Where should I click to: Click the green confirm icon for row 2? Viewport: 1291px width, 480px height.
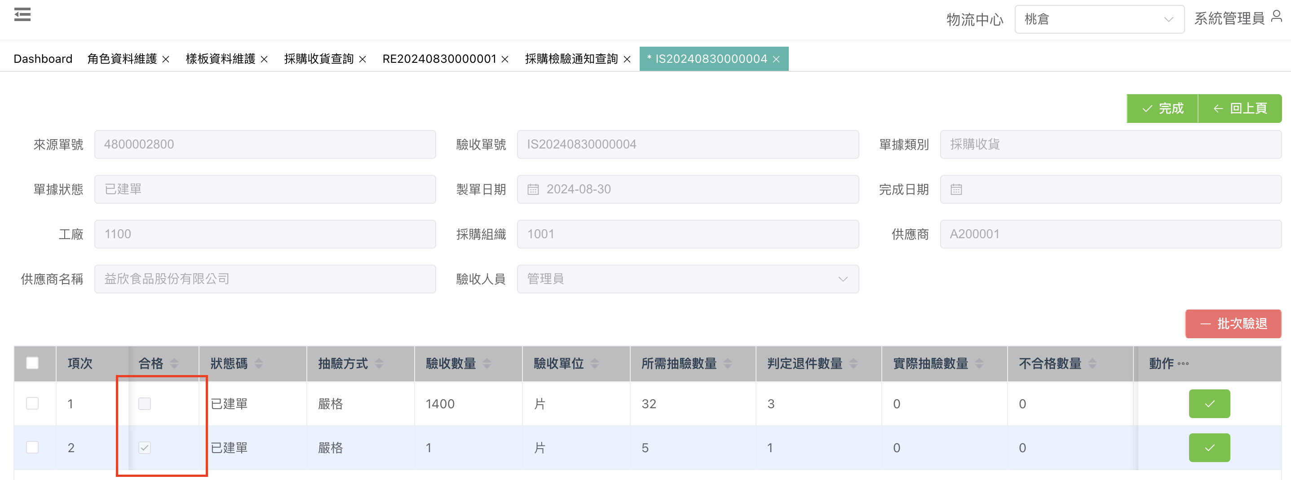1208,447
